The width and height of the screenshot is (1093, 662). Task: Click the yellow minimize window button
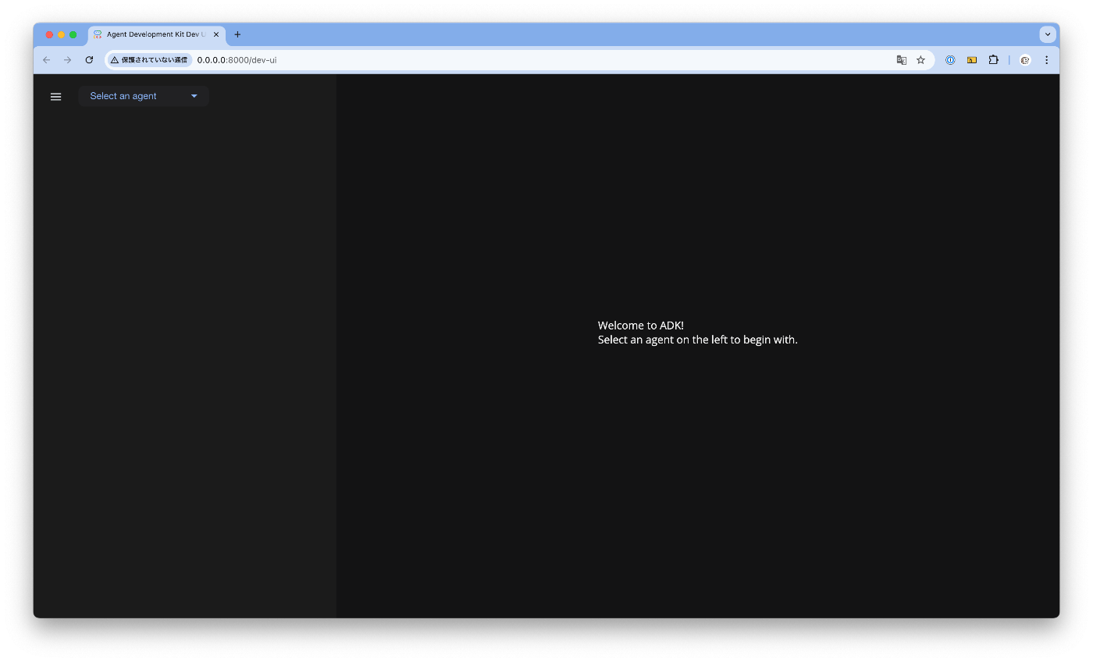[61, 34]
